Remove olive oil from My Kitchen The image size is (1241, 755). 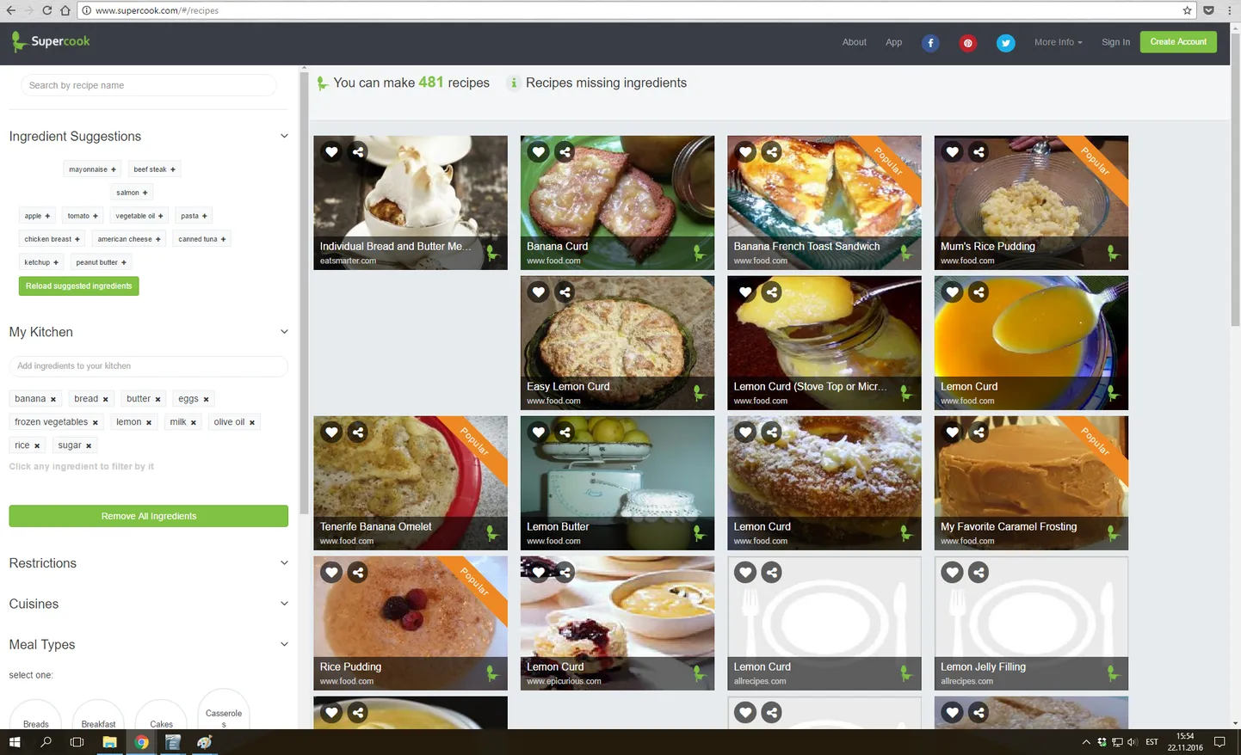tap(252, 422)
